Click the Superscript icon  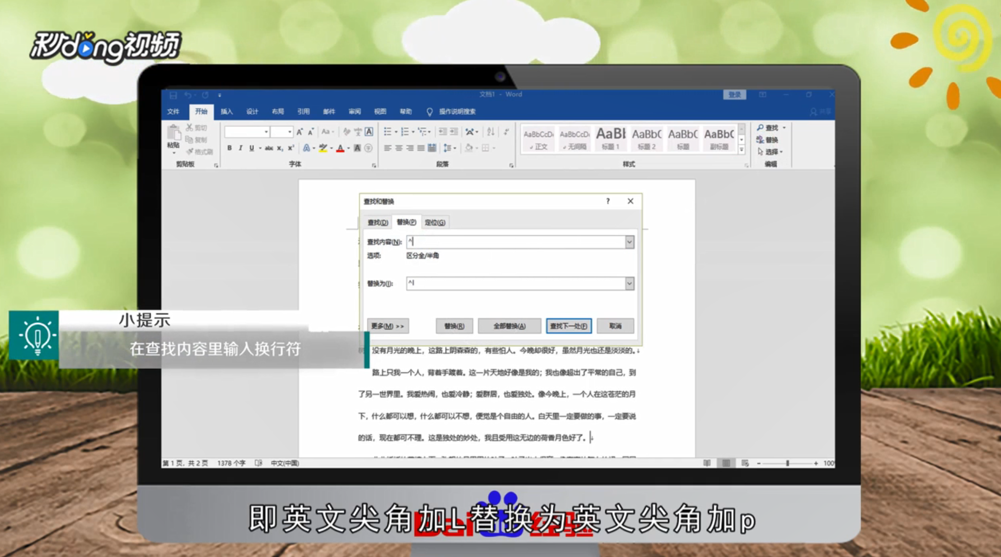coord(291,148)
